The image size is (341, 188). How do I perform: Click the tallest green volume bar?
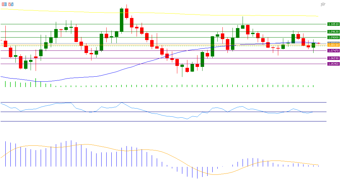tap(36, 83)
